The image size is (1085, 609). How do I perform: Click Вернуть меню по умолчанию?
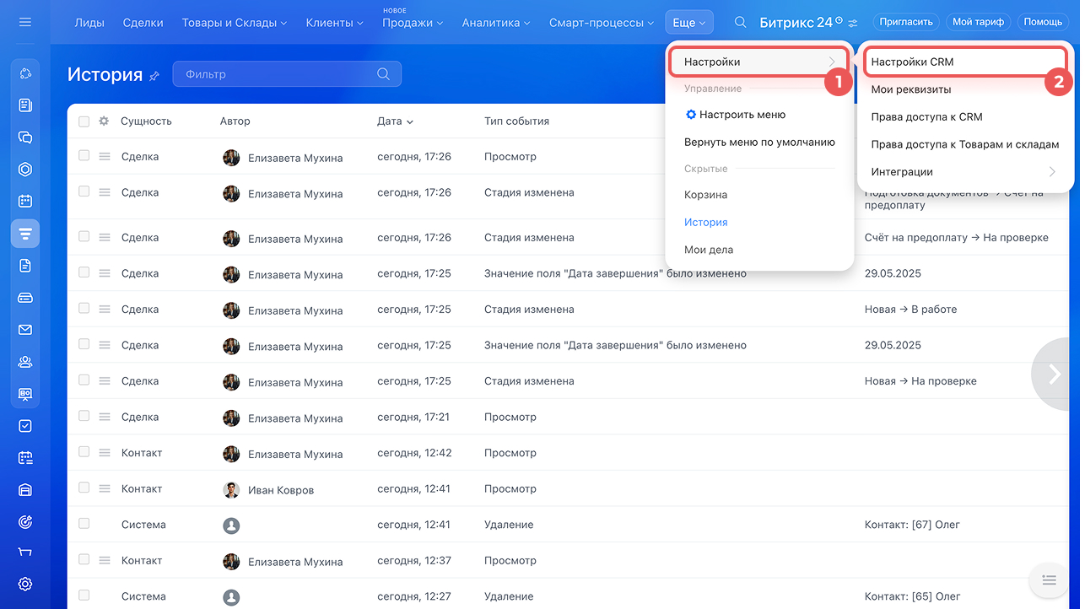pyautogui.click(x=759, y=143)
